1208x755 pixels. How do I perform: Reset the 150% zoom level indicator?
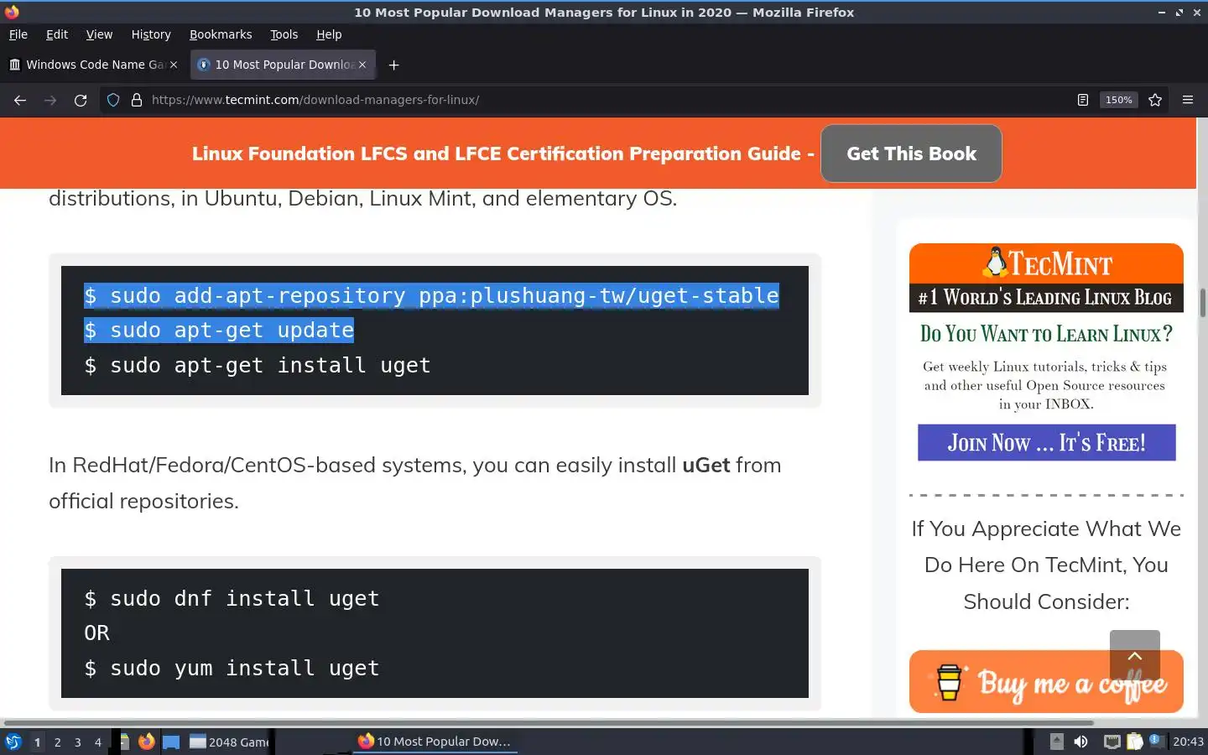[x=1118, y=100]
